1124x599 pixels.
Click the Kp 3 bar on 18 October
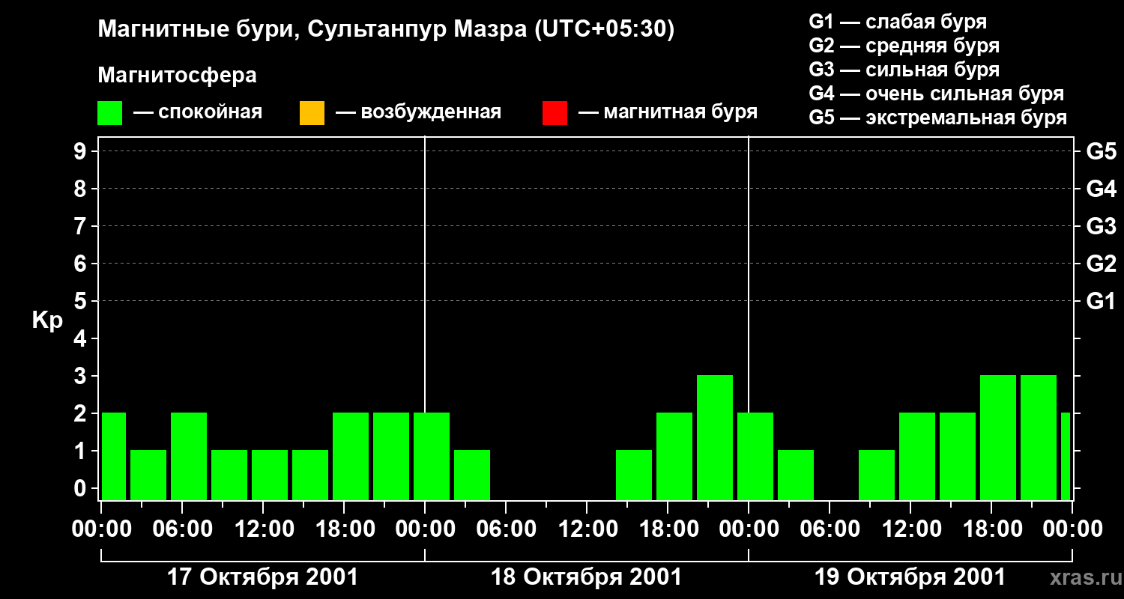pyautogui.click(x=715, y=437)
